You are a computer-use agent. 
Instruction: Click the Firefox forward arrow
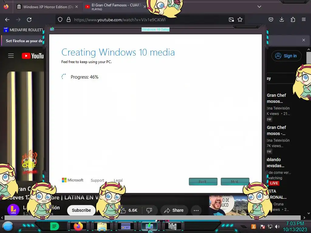coord(18,20)
